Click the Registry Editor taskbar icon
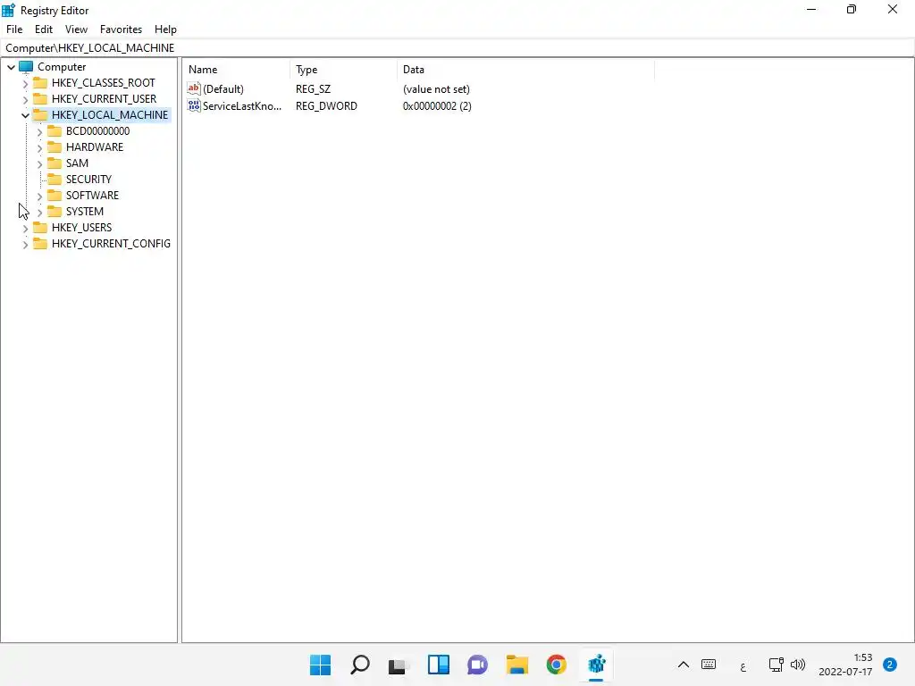This screenshot has width=915, height=686. click(596, 665)
